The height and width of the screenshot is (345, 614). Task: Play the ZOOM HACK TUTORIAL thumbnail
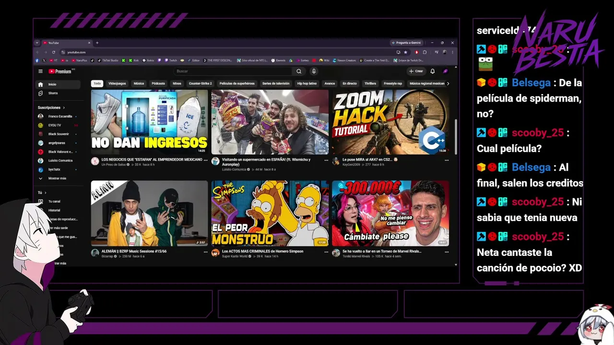(x=390, y=122)
